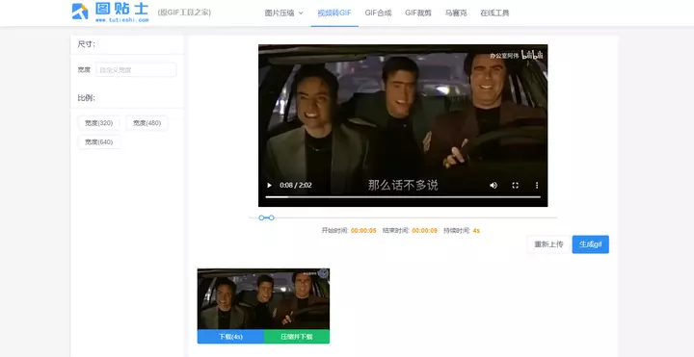Click the 生成gif button

click(x=591, y=244)
